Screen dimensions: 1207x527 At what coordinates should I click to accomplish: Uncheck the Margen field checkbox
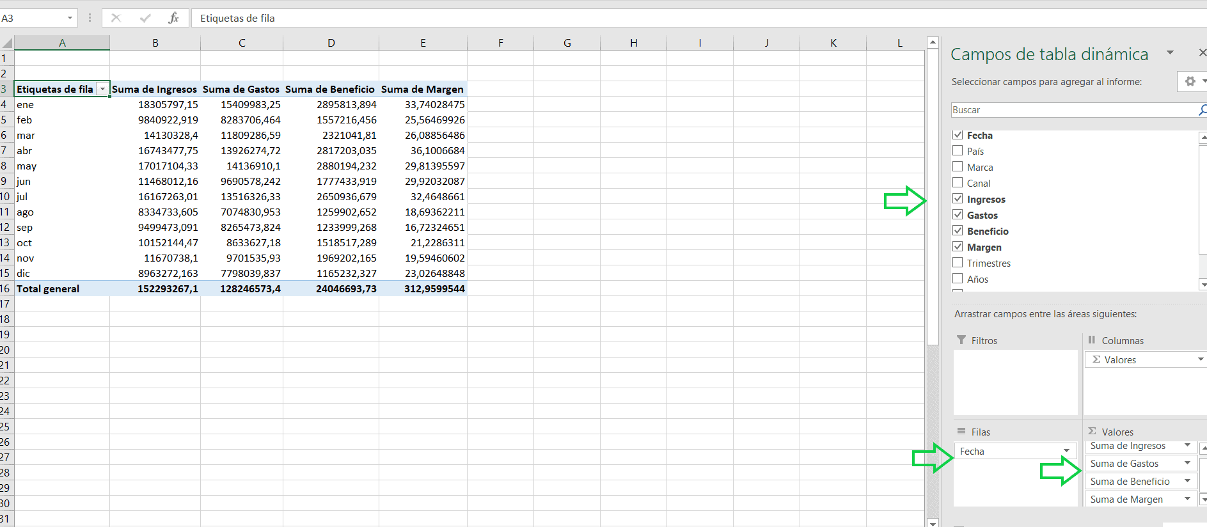[x=958, y=247]
